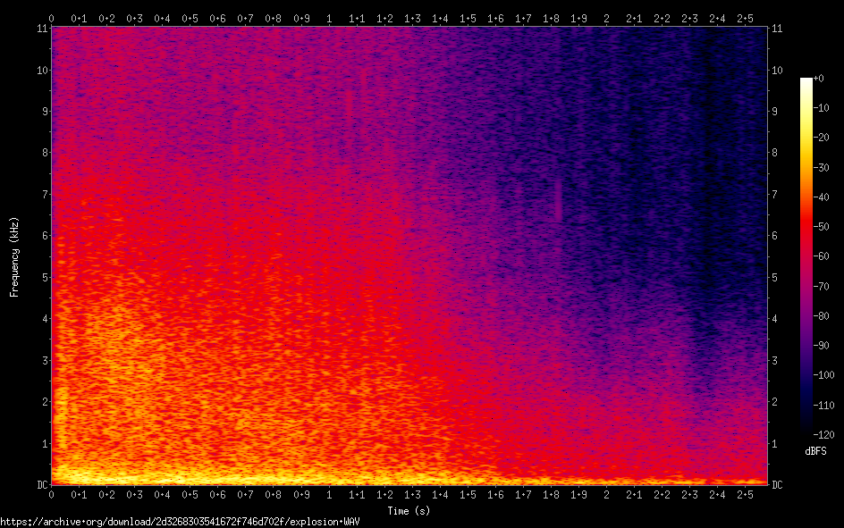Click the 0.5 tick on the top time axis
Viewport: 844px width, 528px height.
190,18
